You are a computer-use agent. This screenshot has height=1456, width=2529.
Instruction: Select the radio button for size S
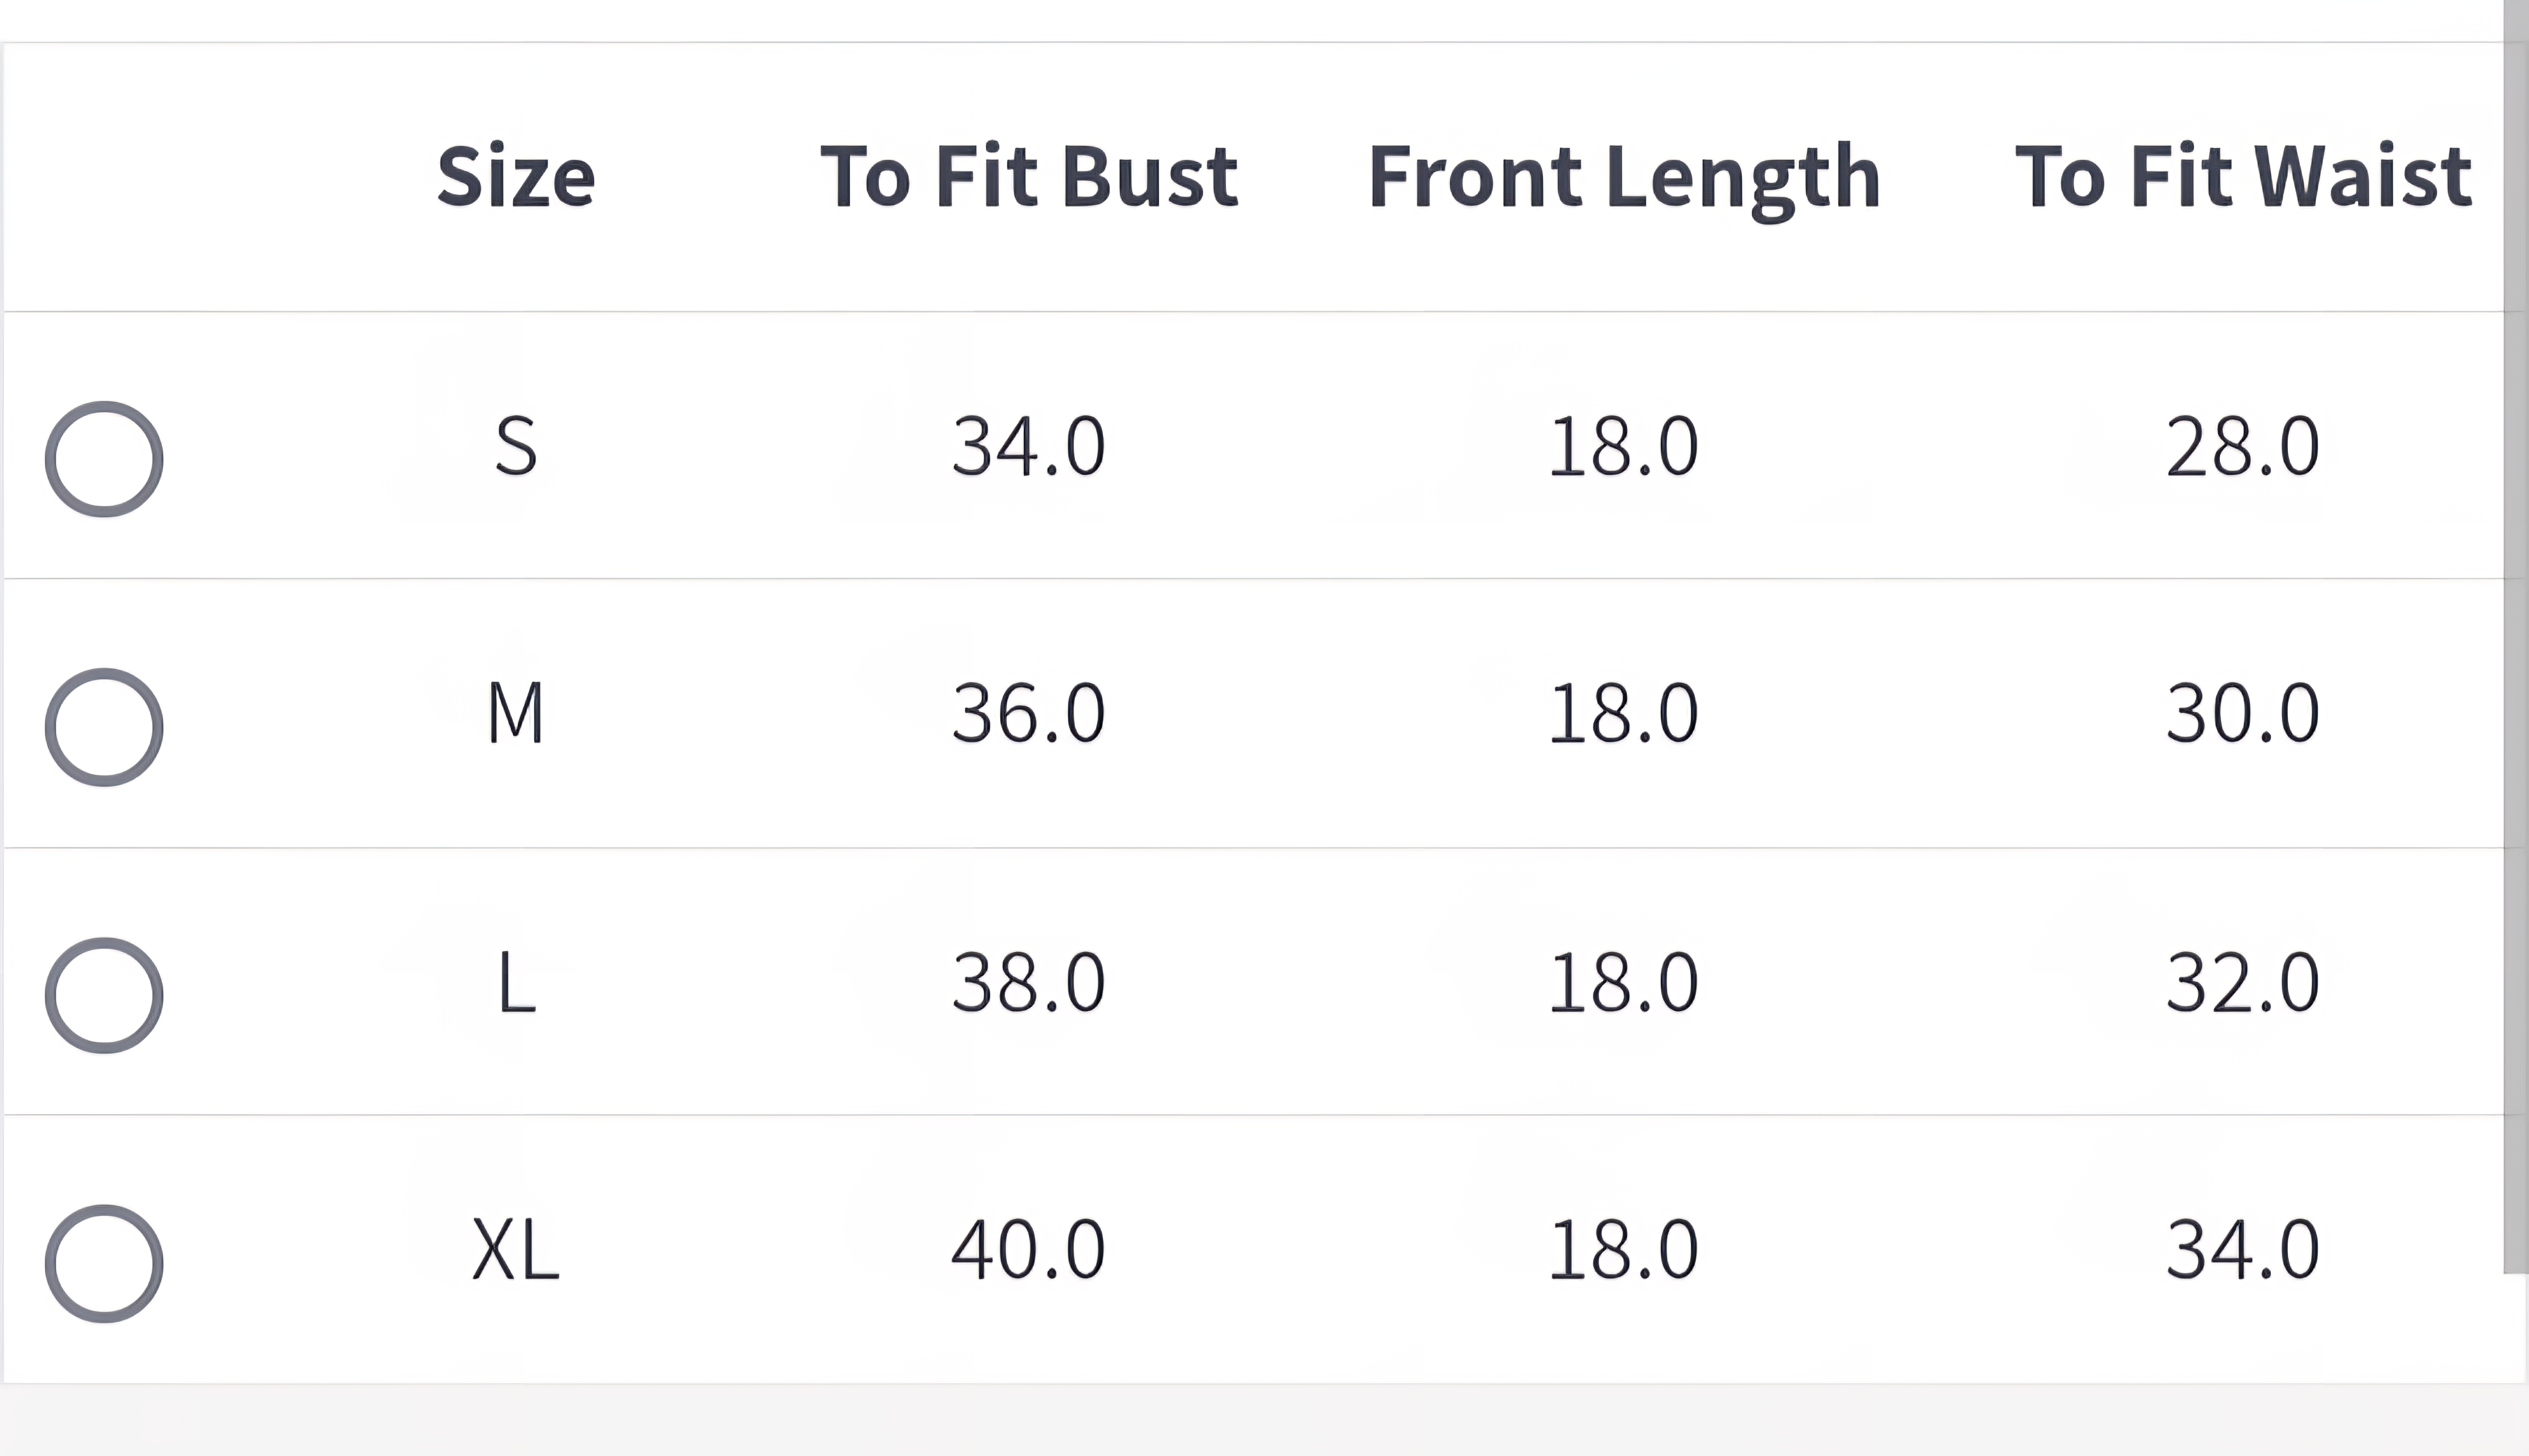pyautogui.click(x=104, y=459)
